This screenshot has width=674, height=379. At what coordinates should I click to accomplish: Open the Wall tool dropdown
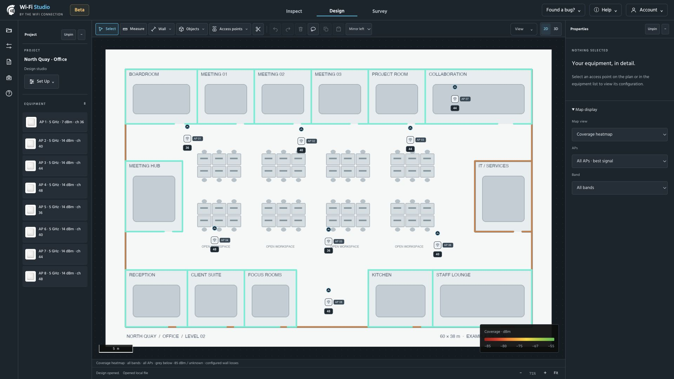(161, 29)
